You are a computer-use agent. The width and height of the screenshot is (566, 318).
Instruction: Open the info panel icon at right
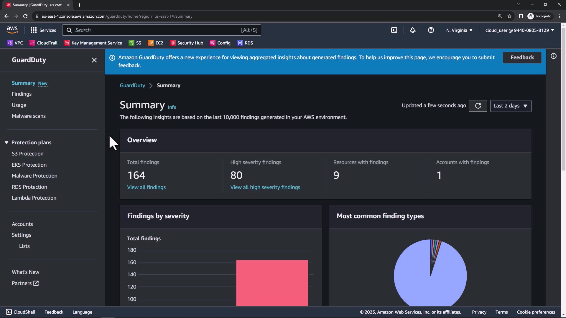(553, 56)
